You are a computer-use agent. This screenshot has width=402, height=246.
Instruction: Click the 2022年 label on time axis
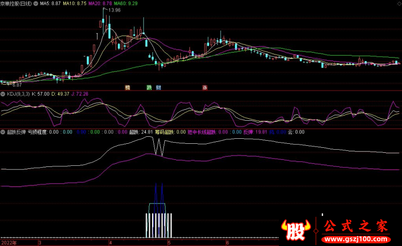tap(9, 242)
